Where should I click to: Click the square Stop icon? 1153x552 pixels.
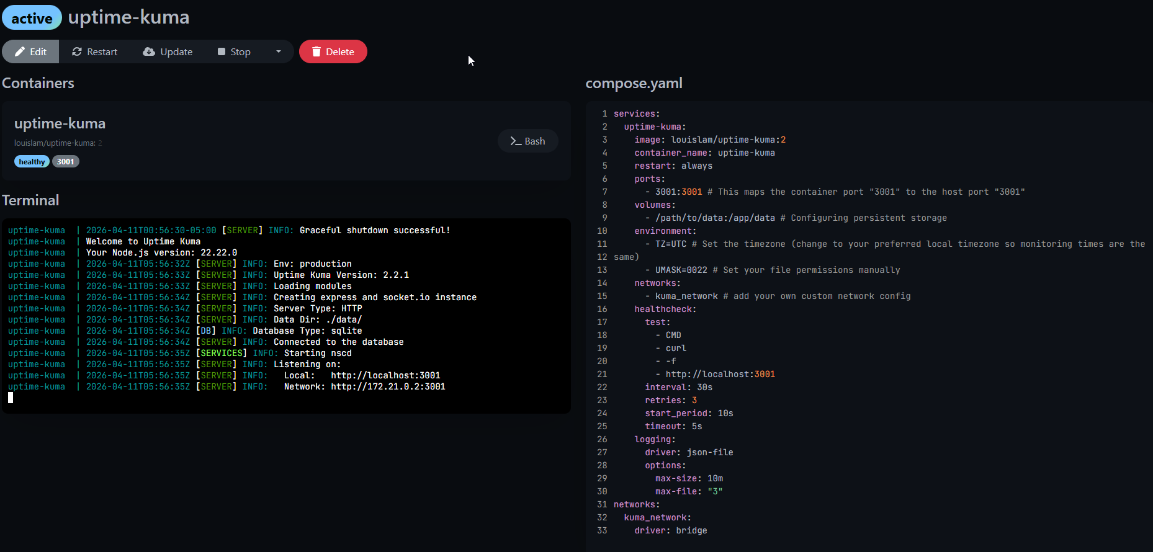click(222, 51)
